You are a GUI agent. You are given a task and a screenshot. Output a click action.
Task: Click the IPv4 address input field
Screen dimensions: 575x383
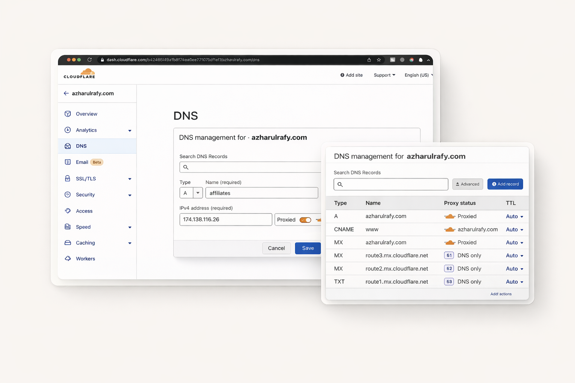[x=226, y=220]
